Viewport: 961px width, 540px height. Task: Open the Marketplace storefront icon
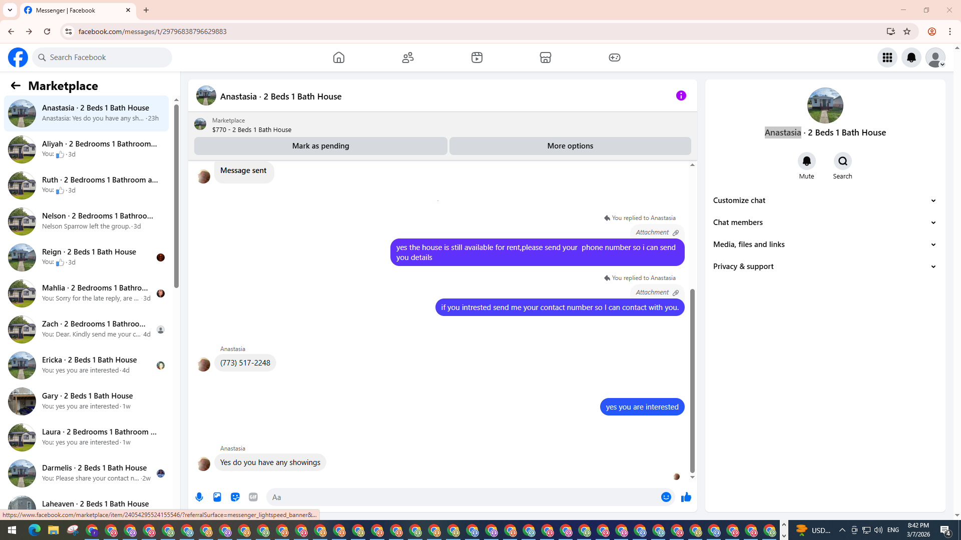point(546,57)
